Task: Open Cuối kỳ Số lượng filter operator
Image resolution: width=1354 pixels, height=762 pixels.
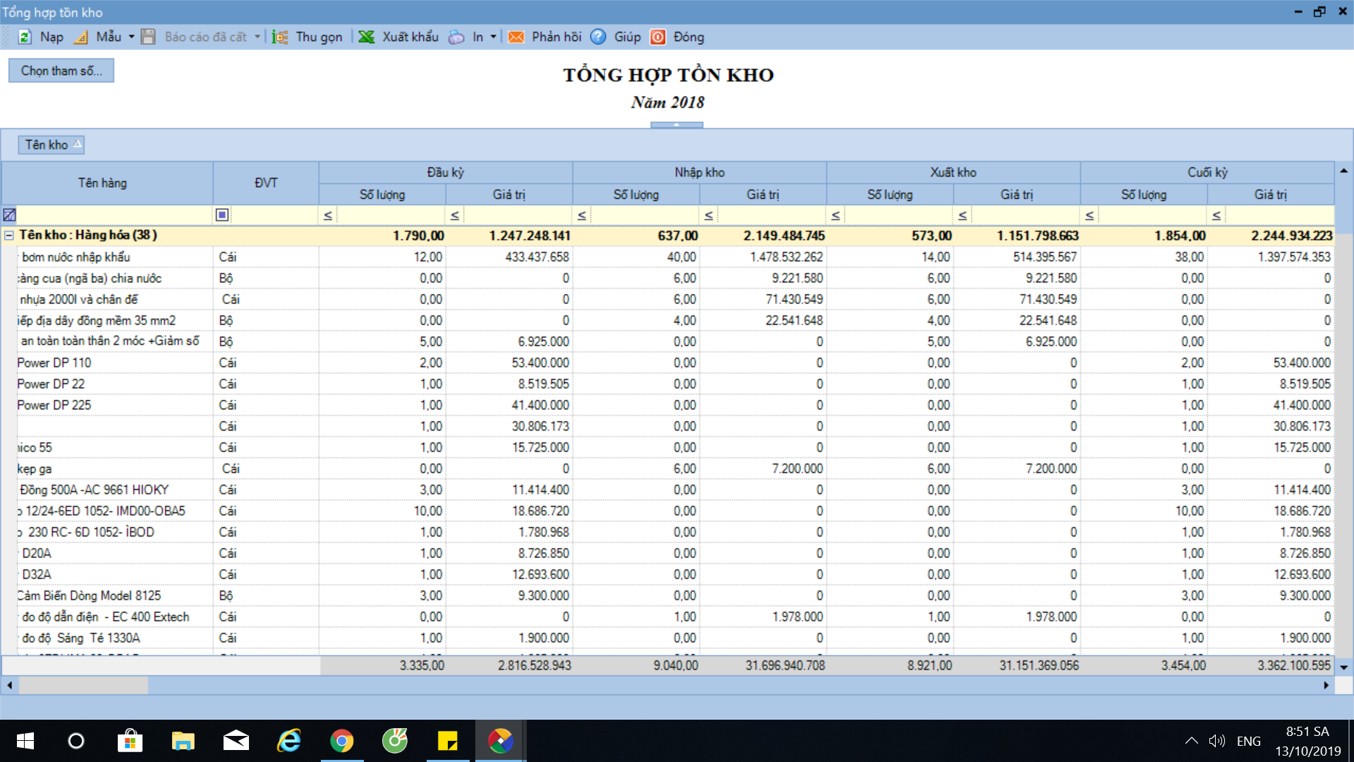Action: 1090,215
